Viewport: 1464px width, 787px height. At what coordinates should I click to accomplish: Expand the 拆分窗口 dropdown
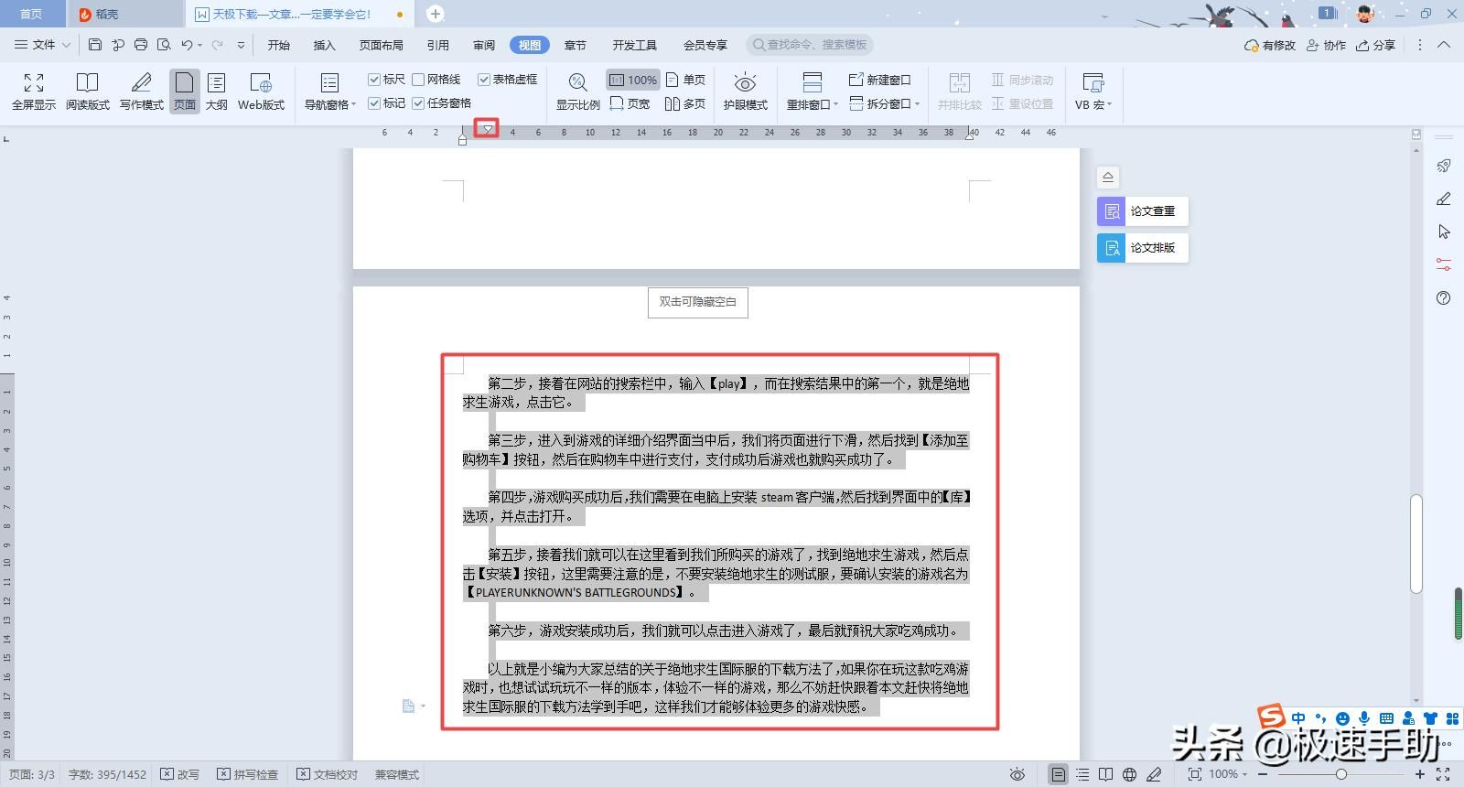point(917,104)
